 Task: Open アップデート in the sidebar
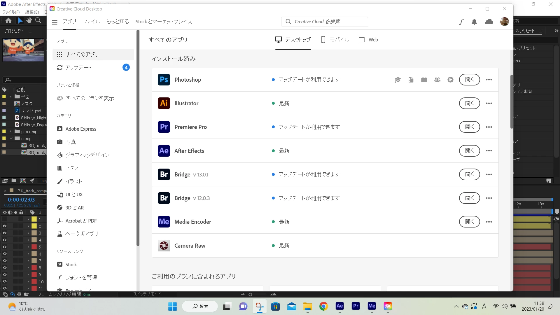point(78,68)
